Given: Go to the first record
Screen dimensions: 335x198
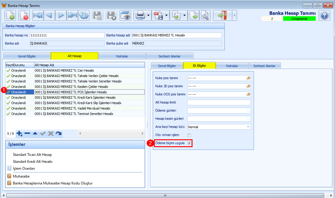Looking at the screenshot, I should click(38, 15).
